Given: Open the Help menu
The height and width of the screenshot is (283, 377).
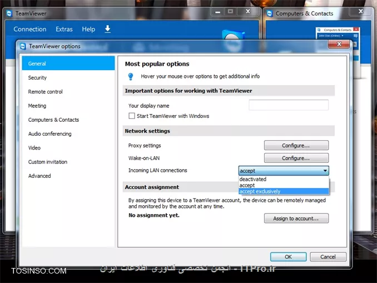Looking at the screenshot, I should point(88,29).
